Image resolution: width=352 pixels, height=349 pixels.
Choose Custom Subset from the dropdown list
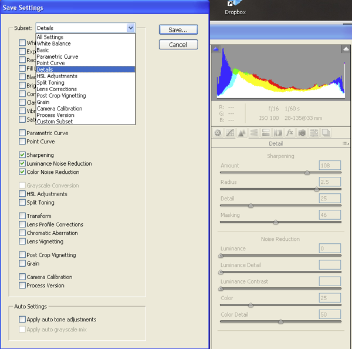click(x=55, y=122)
